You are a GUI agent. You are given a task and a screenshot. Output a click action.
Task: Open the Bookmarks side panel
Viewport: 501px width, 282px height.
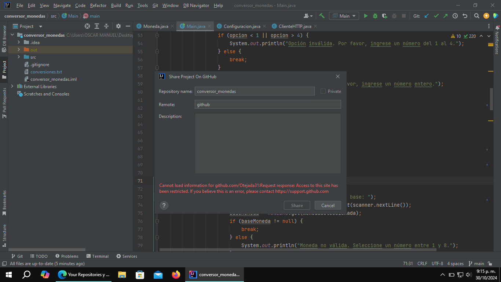pyautogui.click(x=4, y=203)
